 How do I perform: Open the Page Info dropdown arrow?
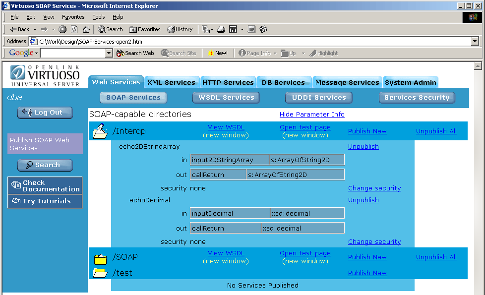click(275, 53)
